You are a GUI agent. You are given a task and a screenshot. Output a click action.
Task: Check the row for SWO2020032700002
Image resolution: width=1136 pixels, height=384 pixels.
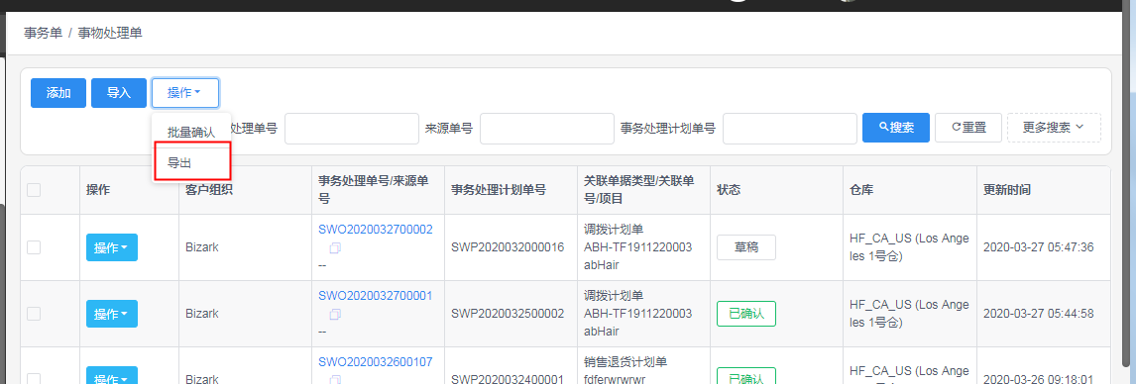click(34, 247)
